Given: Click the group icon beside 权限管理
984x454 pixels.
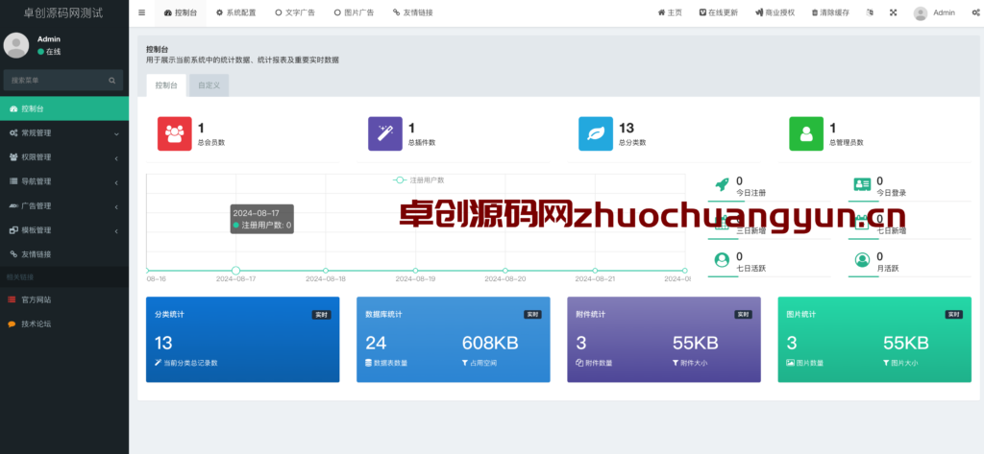Looking at the screenshot, I should coord(13,157).
